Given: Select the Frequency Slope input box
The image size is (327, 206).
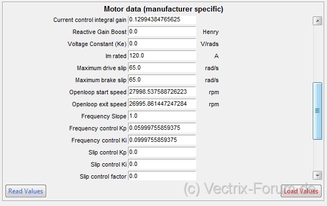Looking at the screenshot, I should point(162,116).
